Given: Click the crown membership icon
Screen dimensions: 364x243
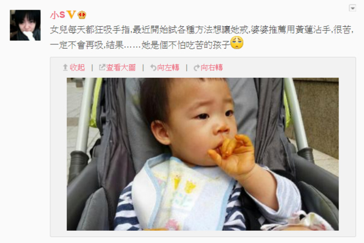Looking at the screenshot, I should (x=82, y=15).
